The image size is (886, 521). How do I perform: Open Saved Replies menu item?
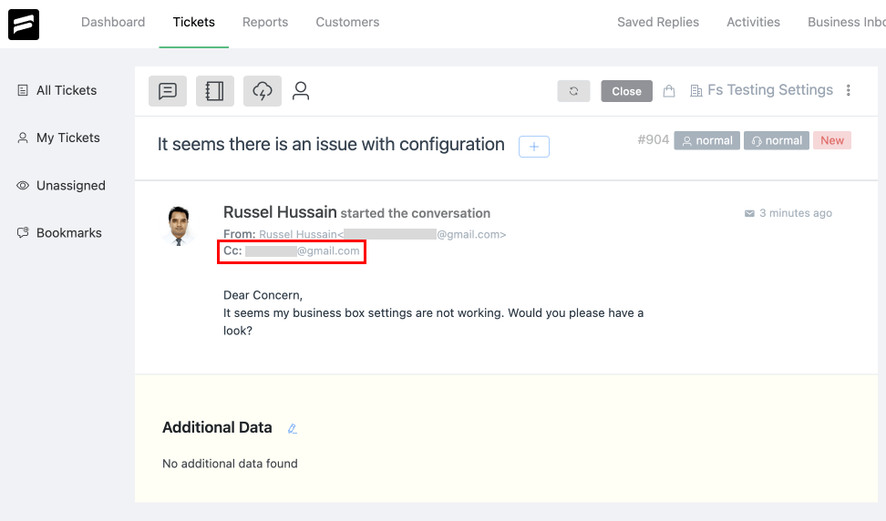[x=658, y=22]
